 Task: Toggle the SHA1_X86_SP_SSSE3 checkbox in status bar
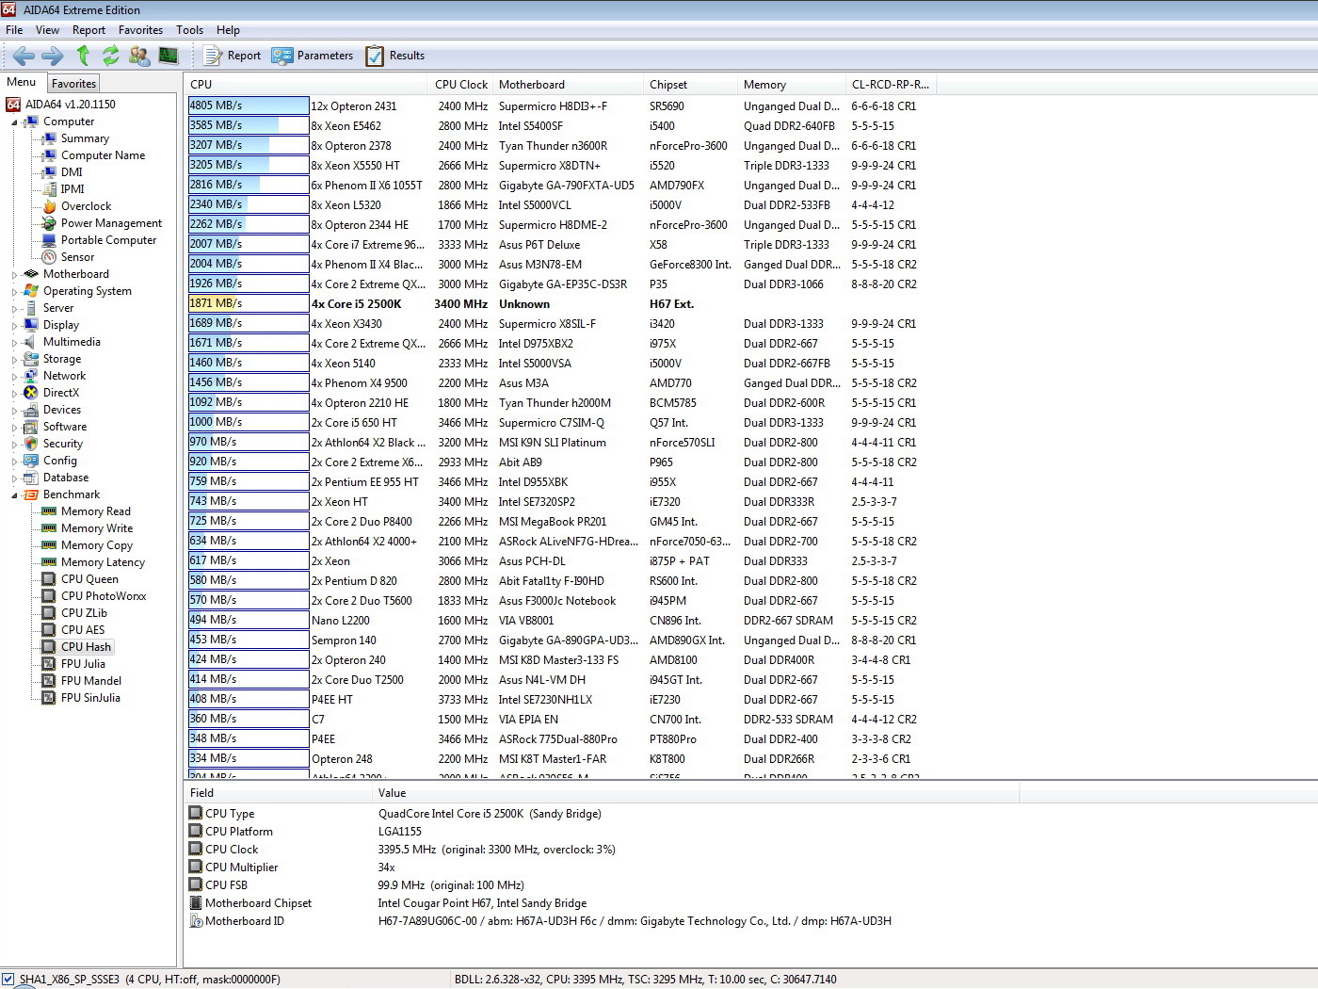coord(8,979)
